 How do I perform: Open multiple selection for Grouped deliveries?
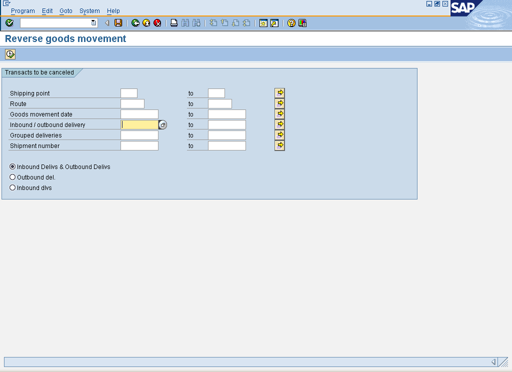point(279,134)
